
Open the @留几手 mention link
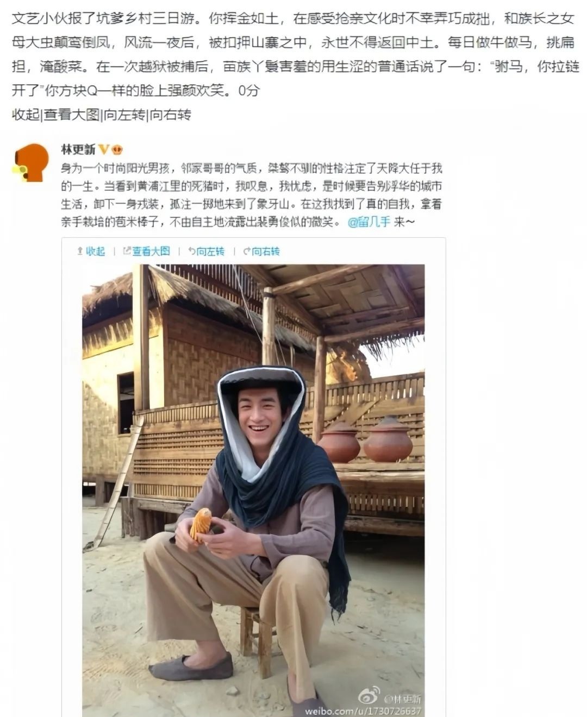[x=369, y=222]
